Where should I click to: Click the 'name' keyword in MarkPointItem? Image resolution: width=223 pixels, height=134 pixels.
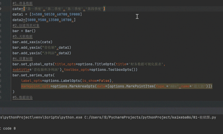point(185,86)
